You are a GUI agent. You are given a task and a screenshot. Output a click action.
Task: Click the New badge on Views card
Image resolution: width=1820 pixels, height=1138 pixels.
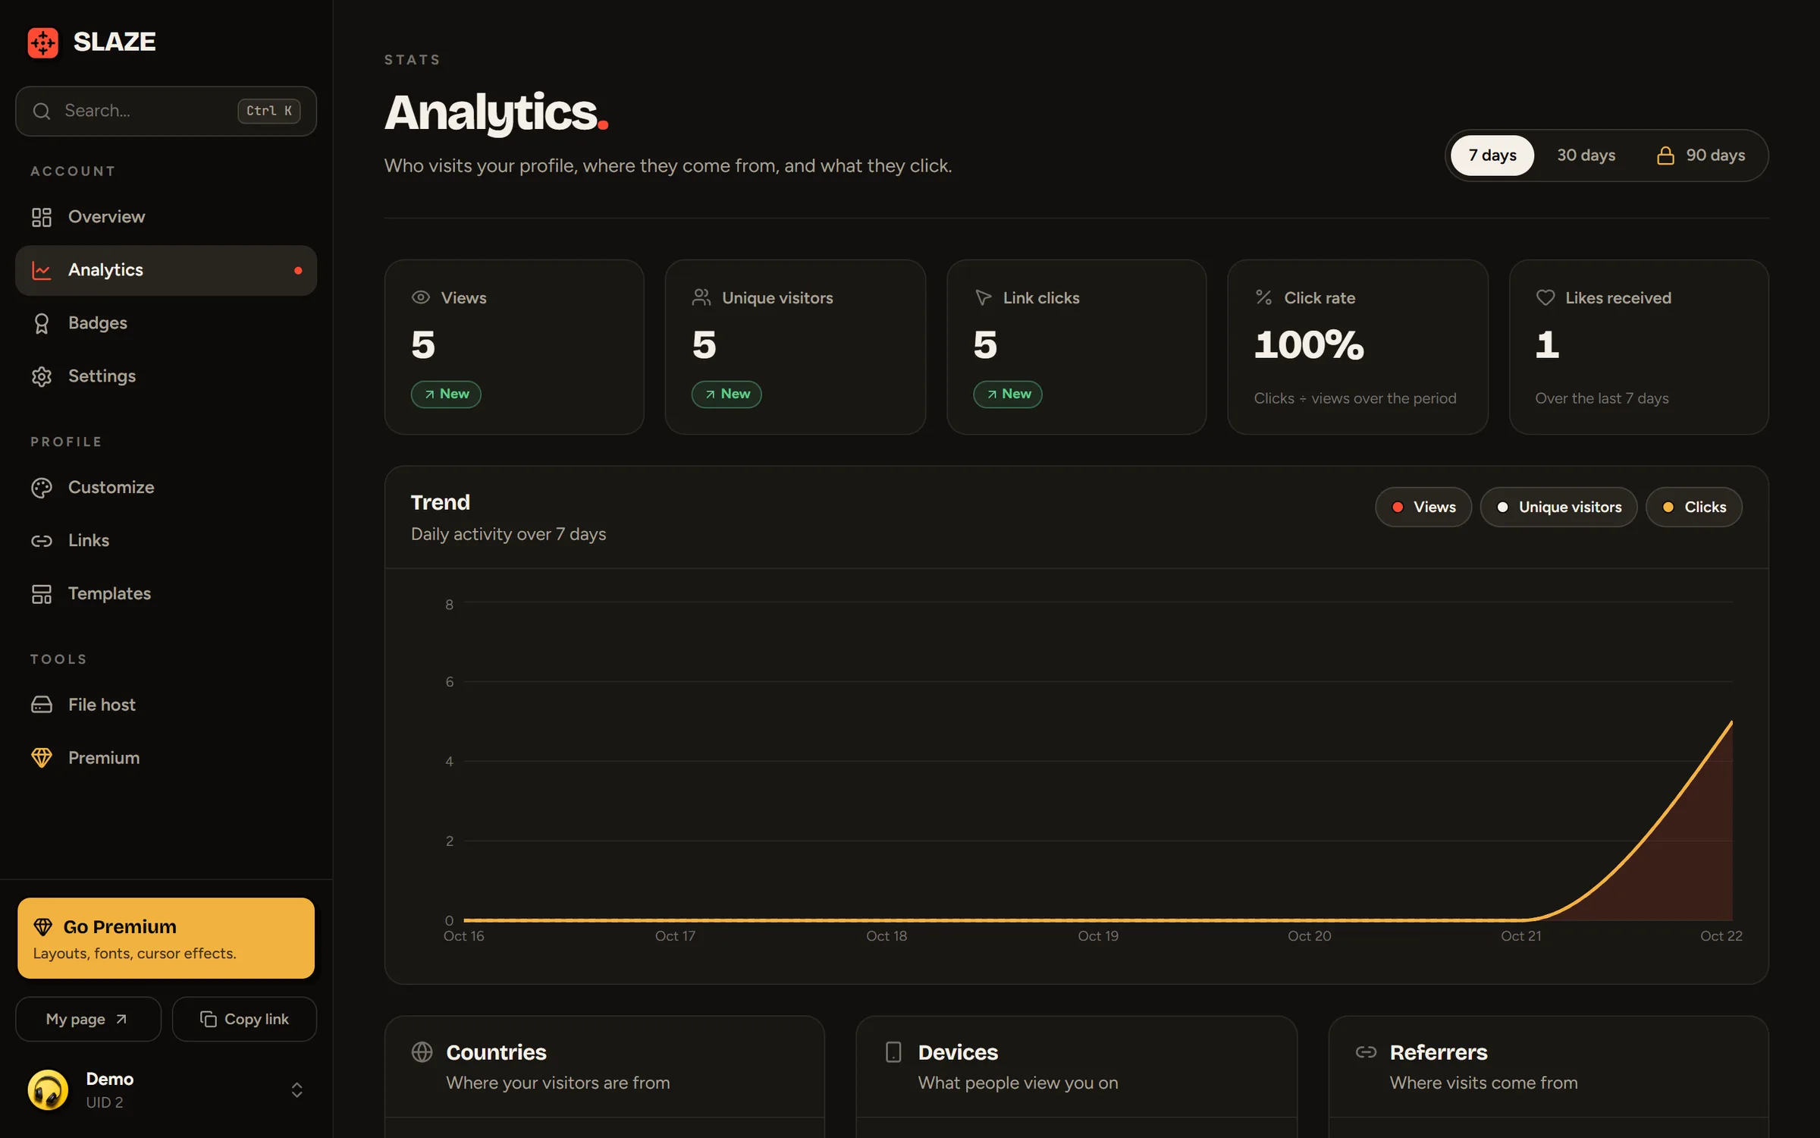coord(446,395)
